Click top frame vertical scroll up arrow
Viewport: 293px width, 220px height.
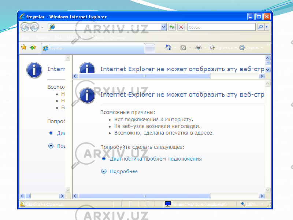268,58
